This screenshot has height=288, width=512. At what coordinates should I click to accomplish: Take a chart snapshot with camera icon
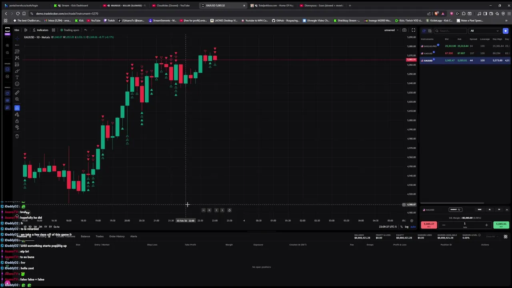[404, 30]
